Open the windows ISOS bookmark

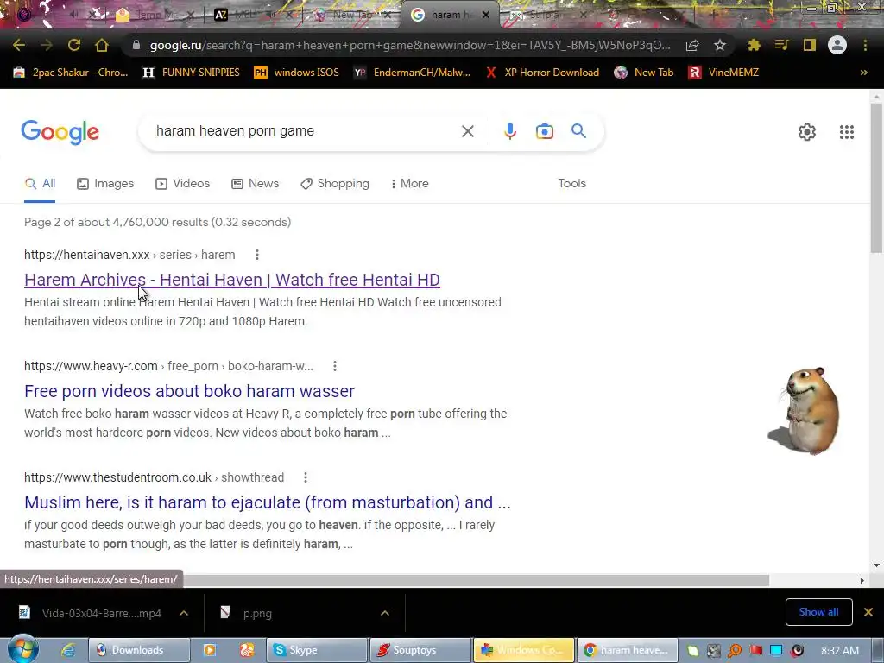(x=297, y=73)
